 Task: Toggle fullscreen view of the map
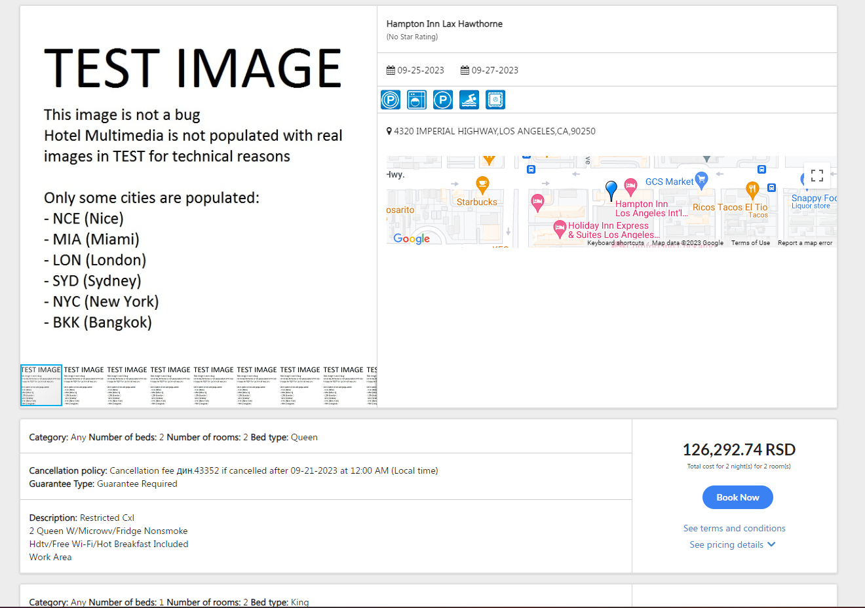coord(817,176)
